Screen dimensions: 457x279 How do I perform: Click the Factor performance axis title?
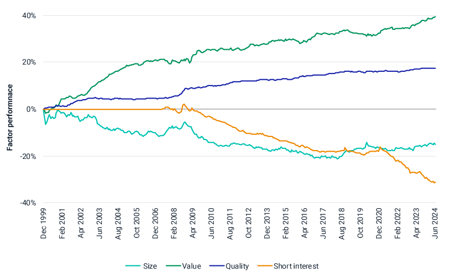10,117
